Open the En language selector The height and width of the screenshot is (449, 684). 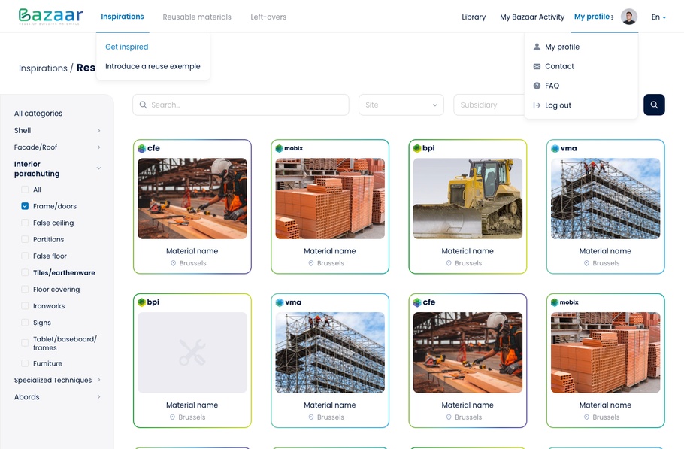tap(658, 17)
